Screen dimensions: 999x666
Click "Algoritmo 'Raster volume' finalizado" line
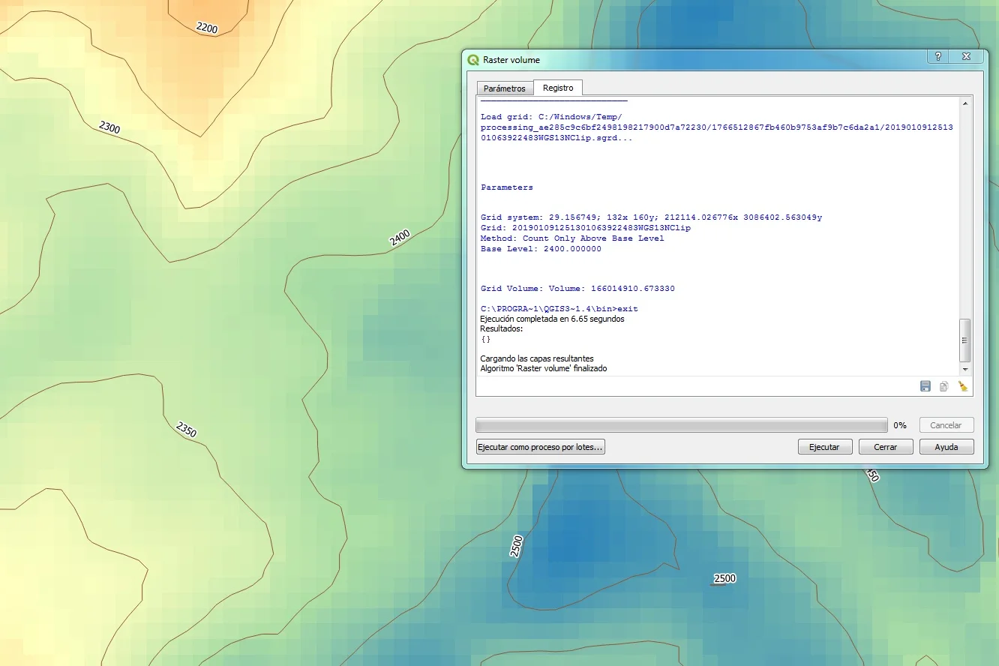pyautogui.click(x=544, y=368)
